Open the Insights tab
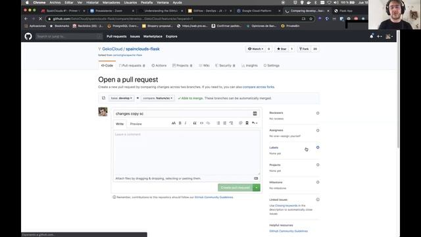The image size is (421, 237). [x=249, y=66]
